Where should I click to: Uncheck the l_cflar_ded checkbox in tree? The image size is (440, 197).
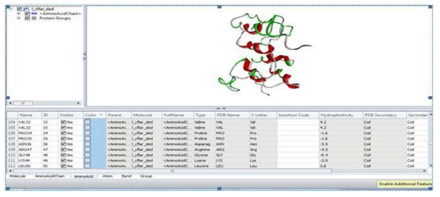(19, 8)
